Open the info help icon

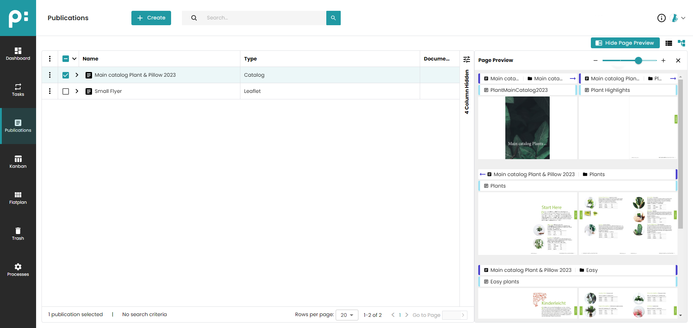[x=661, y=18]
